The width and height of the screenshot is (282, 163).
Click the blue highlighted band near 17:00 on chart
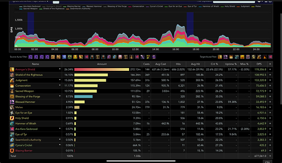point(190,25)
